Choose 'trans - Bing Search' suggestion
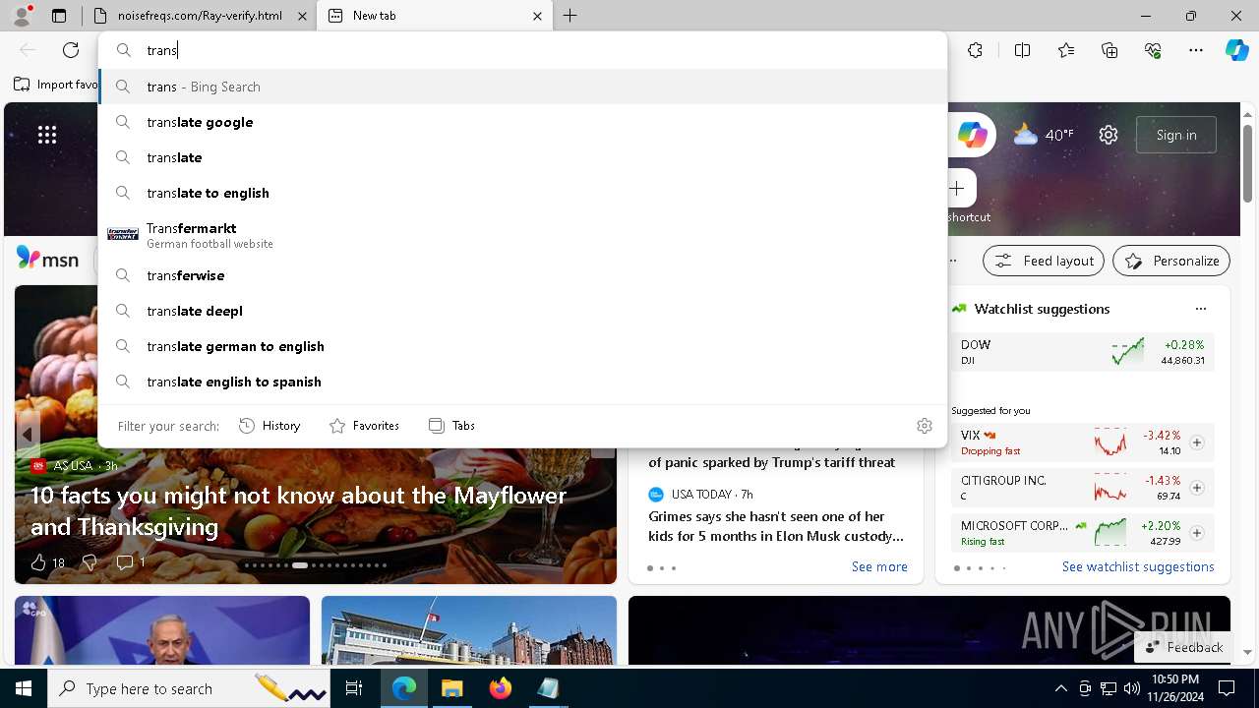 click(522, 87)
